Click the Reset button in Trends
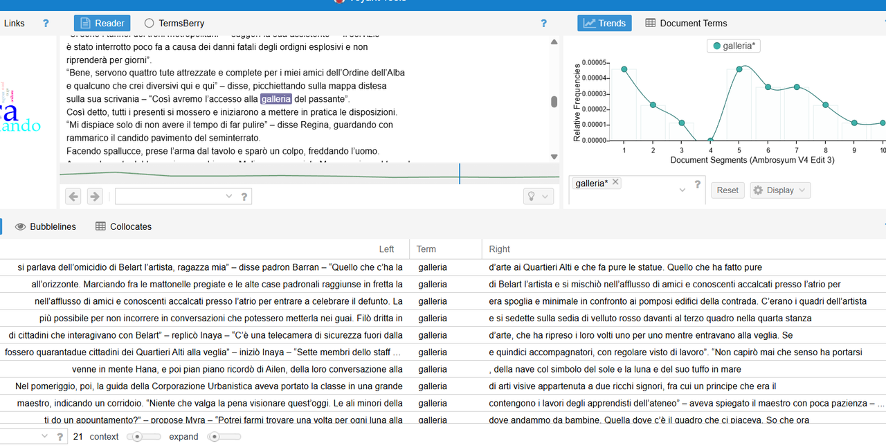 [727, 190]
